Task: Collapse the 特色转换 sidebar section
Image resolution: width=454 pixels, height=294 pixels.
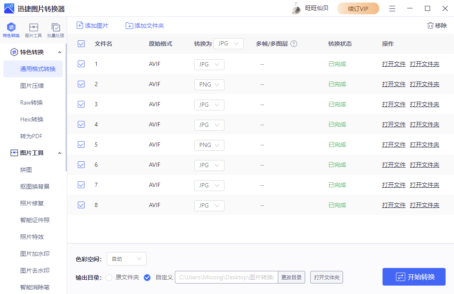Action: pyautogui.click(x=60, y=52)
